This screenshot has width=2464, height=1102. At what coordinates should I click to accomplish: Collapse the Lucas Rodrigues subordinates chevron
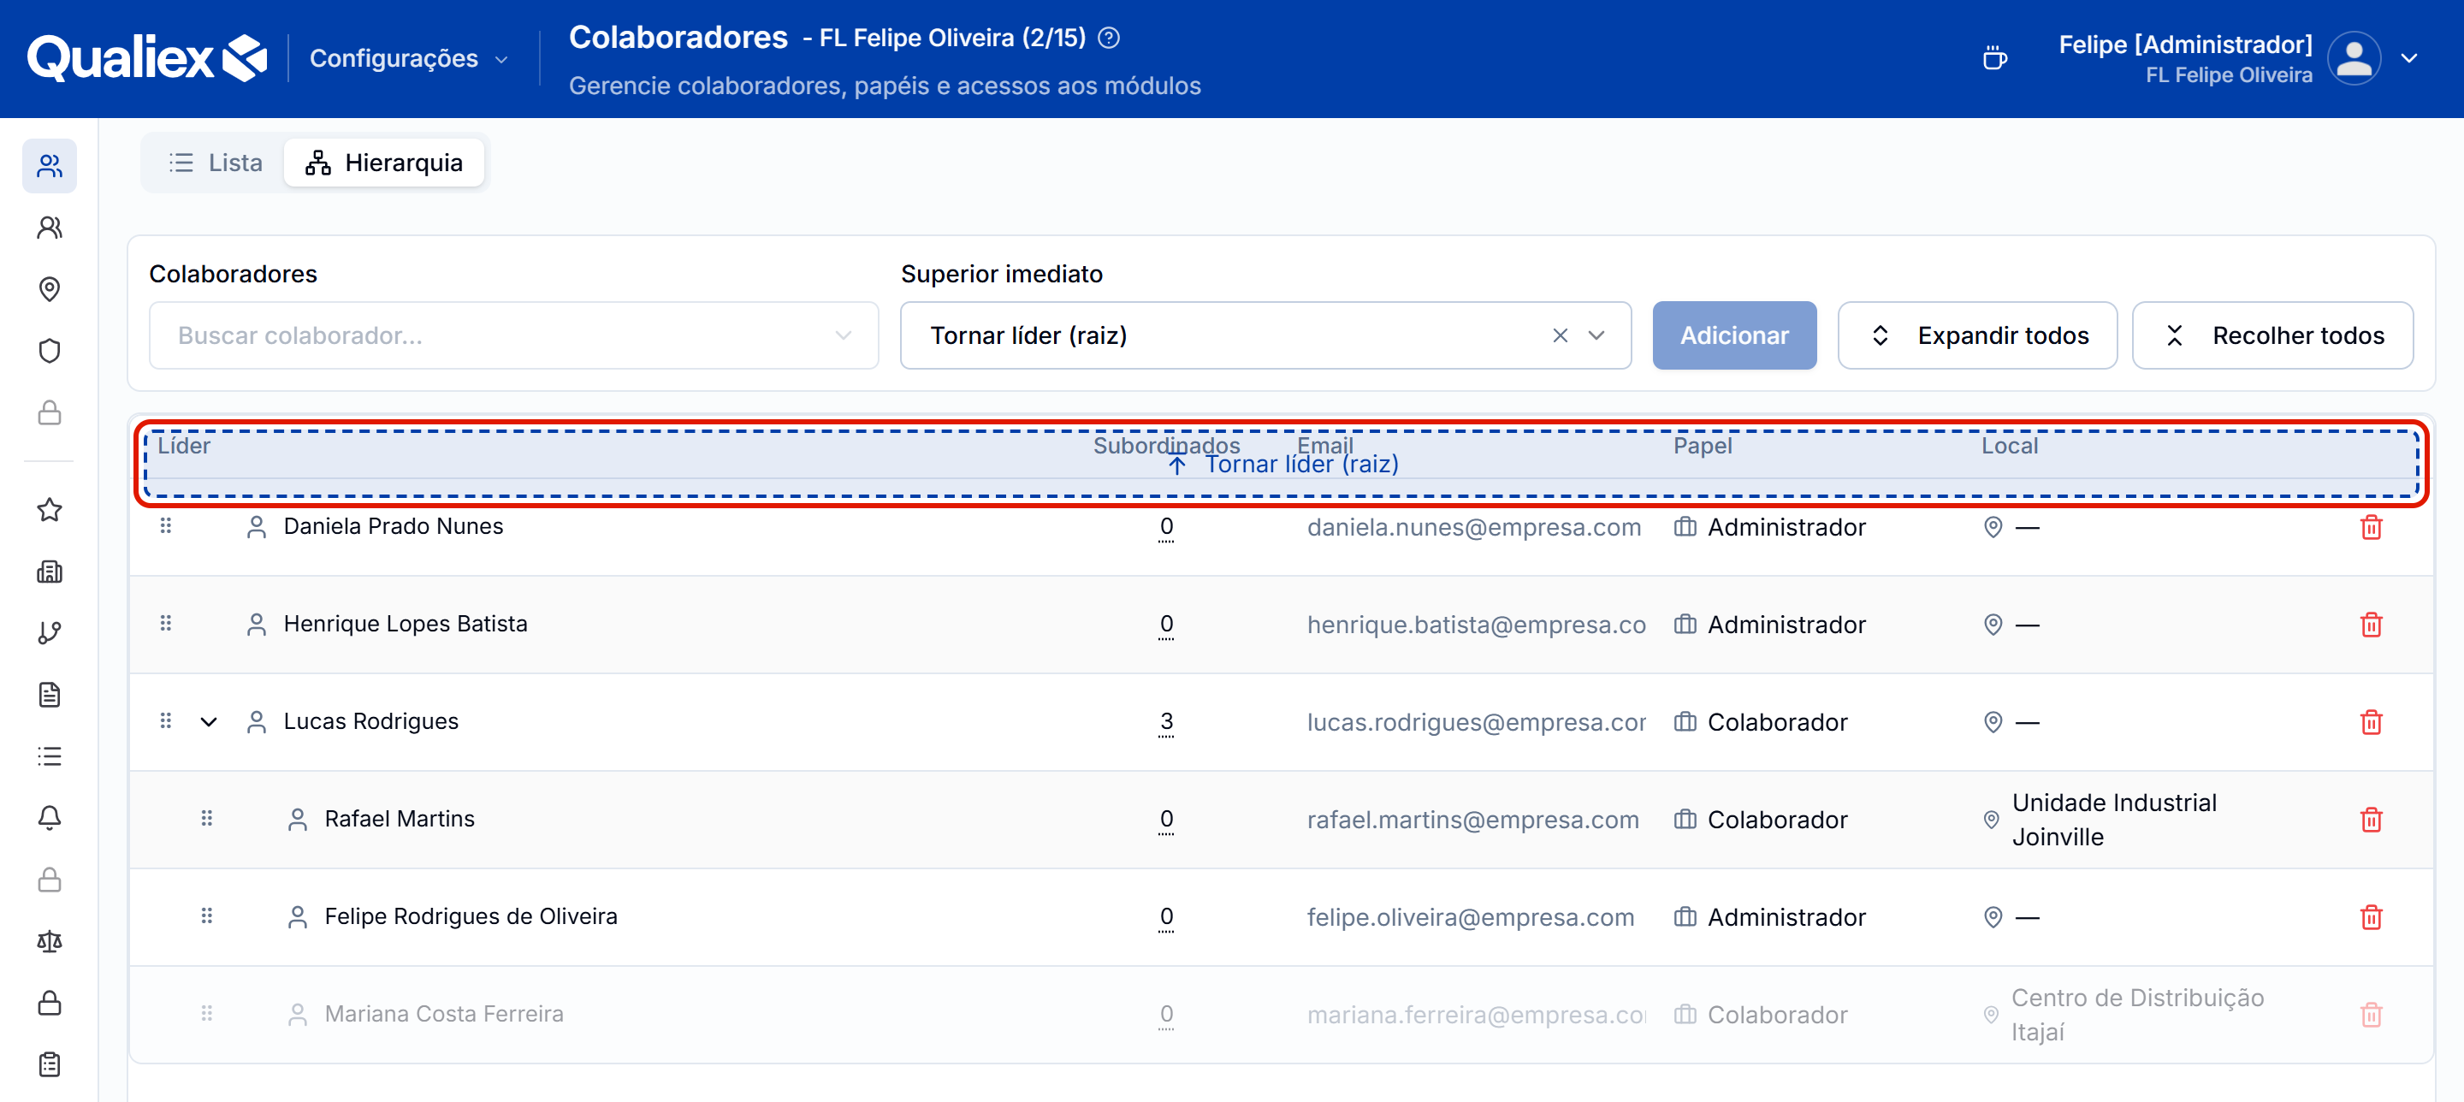click(x=209, y=721)
